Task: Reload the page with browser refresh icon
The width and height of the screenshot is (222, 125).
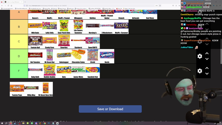Action: [8, 6]
